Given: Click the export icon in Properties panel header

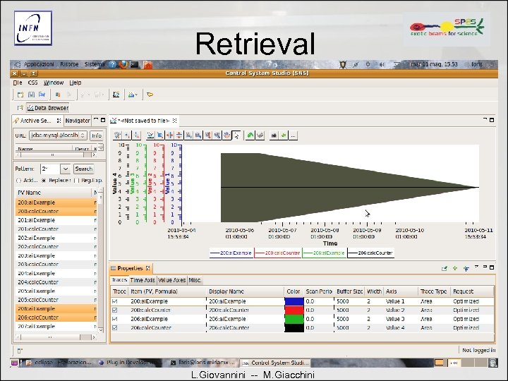Looking at the screenshot, I should pyautogui.click(x=445, y=268).
